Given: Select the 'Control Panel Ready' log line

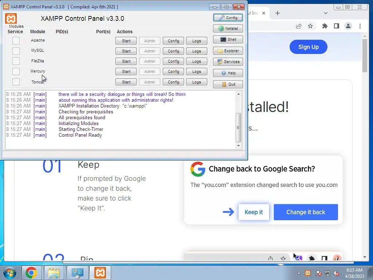Looking at the screenshot, I should (80, 135).
